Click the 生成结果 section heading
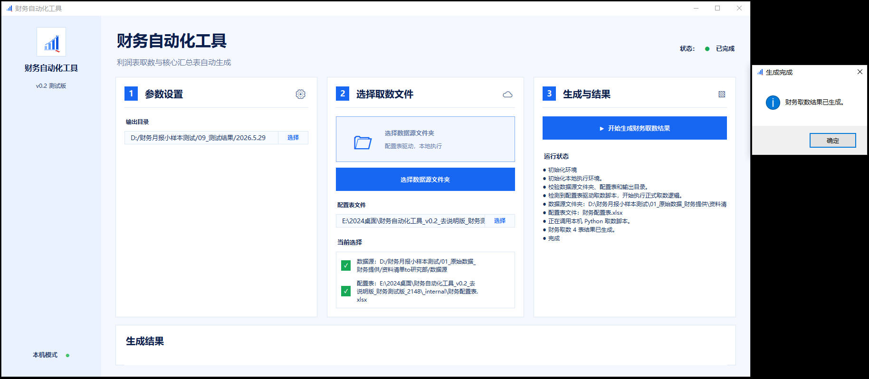The image size is (869, 379). (145, 341)
